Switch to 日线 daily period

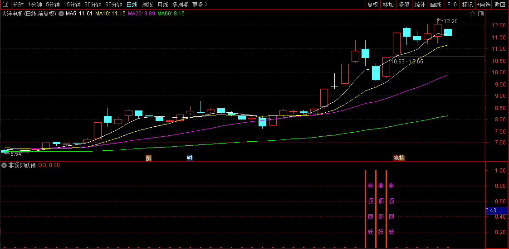click(x=132, y=5)
